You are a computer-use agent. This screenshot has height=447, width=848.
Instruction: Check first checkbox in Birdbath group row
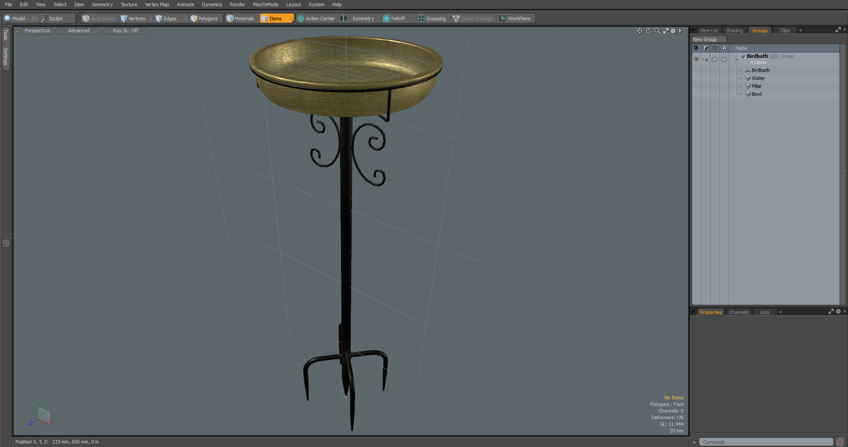click(715, 59)
